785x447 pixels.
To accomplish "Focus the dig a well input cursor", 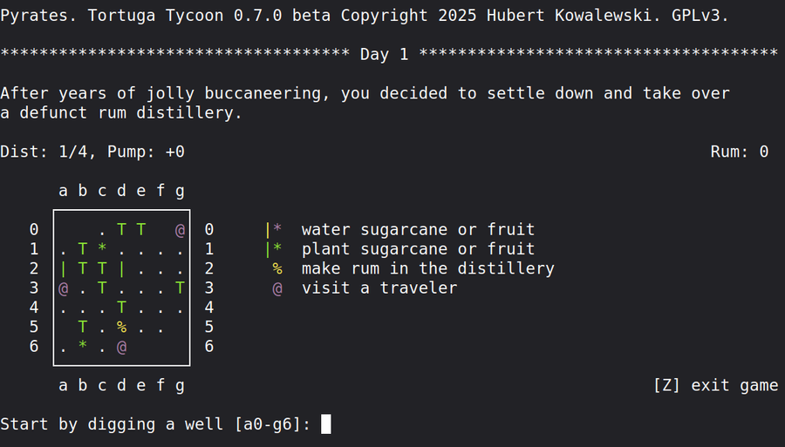I will (x=326, y=424).
